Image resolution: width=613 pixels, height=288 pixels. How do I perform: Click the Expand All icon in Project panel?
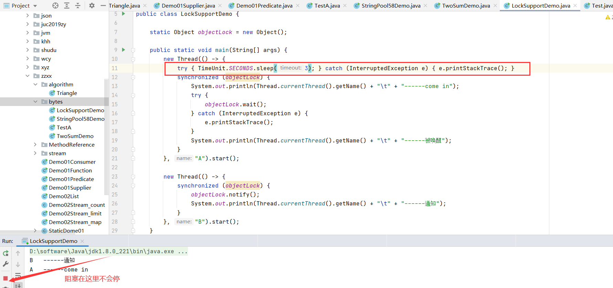click(67, 6)
